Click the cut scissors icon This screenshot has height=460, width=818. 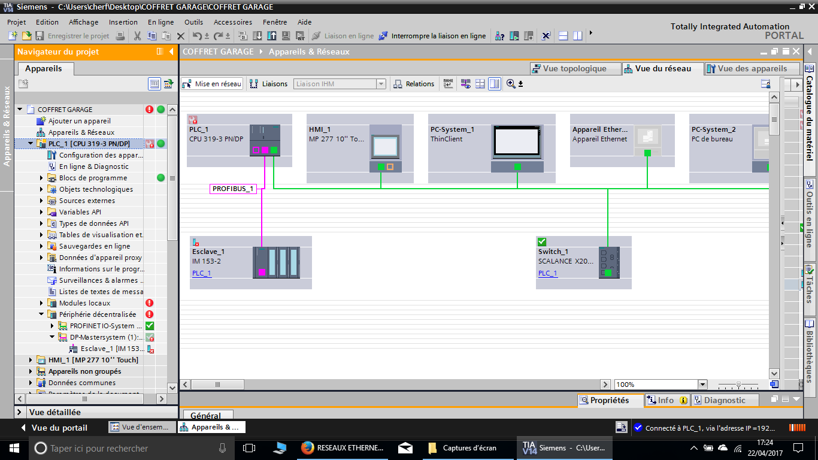pyautogui.click(x=137, y=36)
